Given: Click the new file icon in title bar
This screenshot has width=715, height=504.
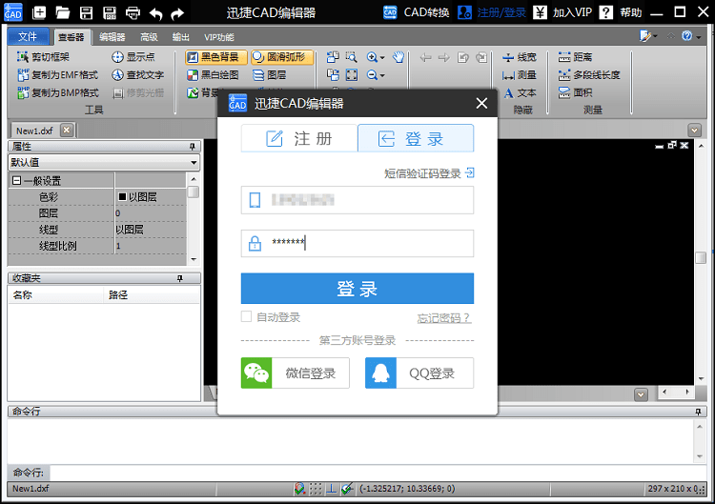Looking at the screenshot, I should [39, 12].
